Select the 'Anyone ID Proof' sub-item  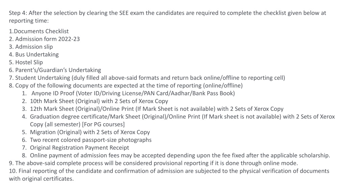pos(128,93)
